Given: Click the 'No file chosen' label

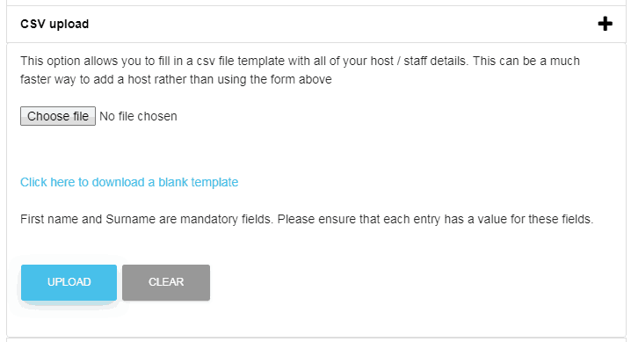Looking at the screenshot, I should (x=138, y=116).
